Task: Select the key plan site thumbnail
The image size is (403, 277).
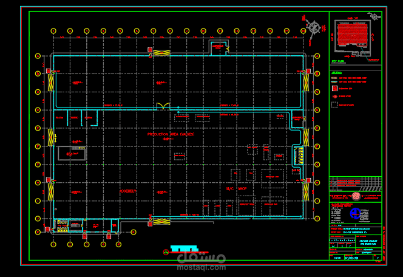Action: tap(353, 38)
